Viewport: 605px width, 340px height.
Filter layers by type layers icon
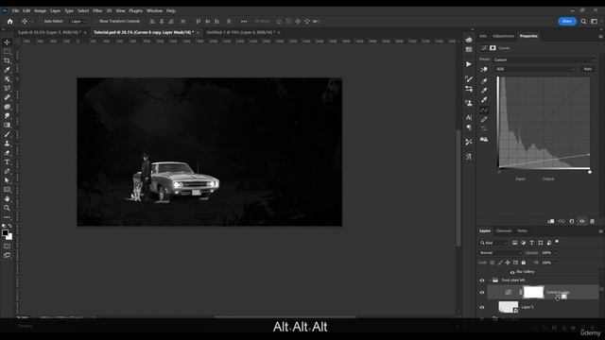pos(531,243)
